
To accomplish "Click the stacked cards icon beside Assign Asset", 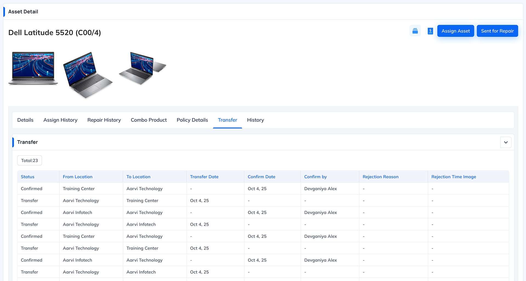I will click(x=415, y=31).
